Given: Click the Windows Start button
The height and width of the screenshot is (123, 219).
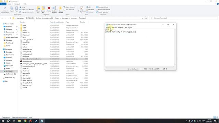Looking at the screenshot, I should tap(3, 121).
